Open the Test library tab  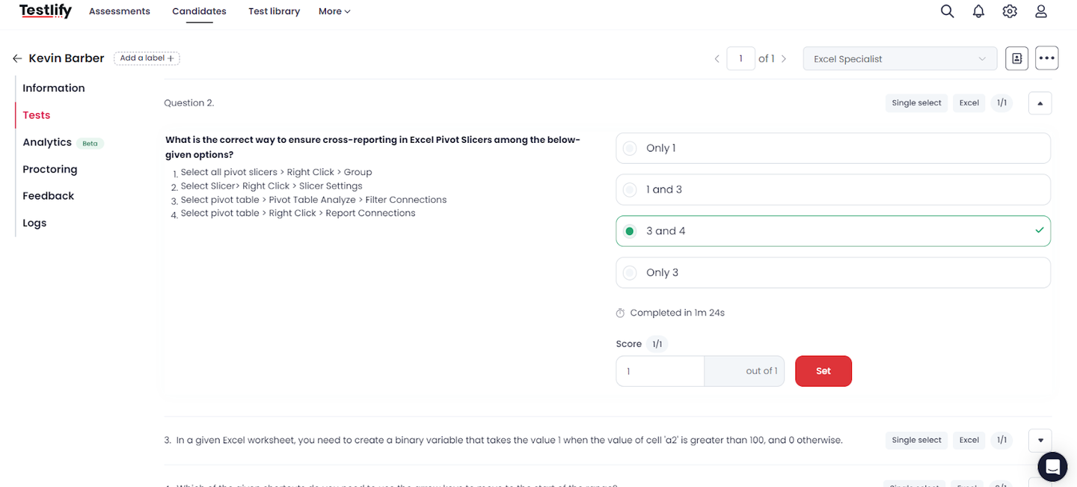tap(274, 11)
